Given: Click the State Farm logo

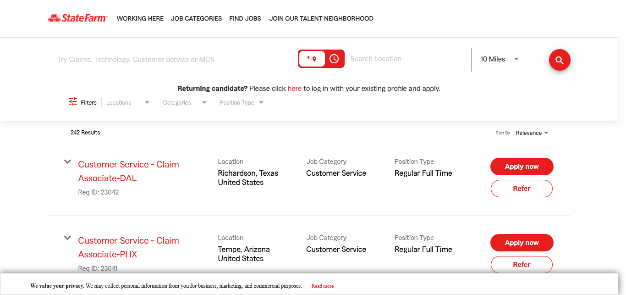Looking at the screenshot, I should [x=78, y=18].
